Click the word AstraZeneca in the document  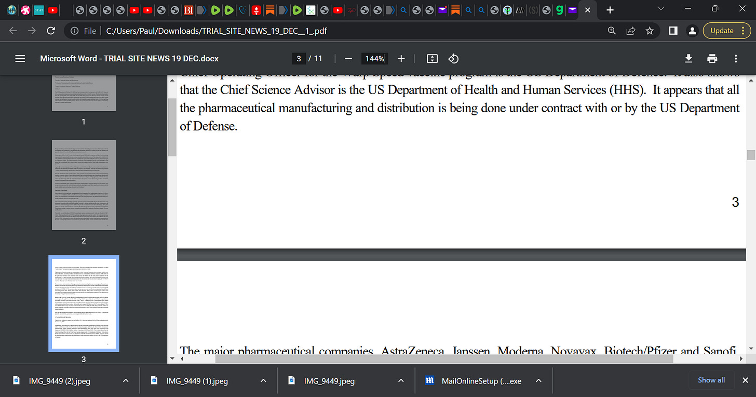click(413, 350)
